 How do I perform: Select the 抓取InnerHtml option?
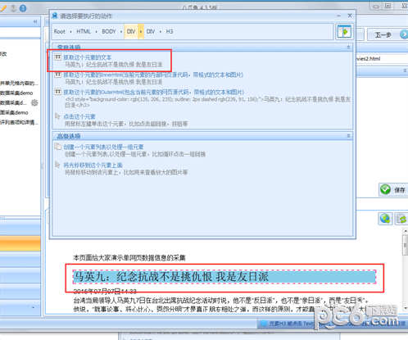coord(153,75)
